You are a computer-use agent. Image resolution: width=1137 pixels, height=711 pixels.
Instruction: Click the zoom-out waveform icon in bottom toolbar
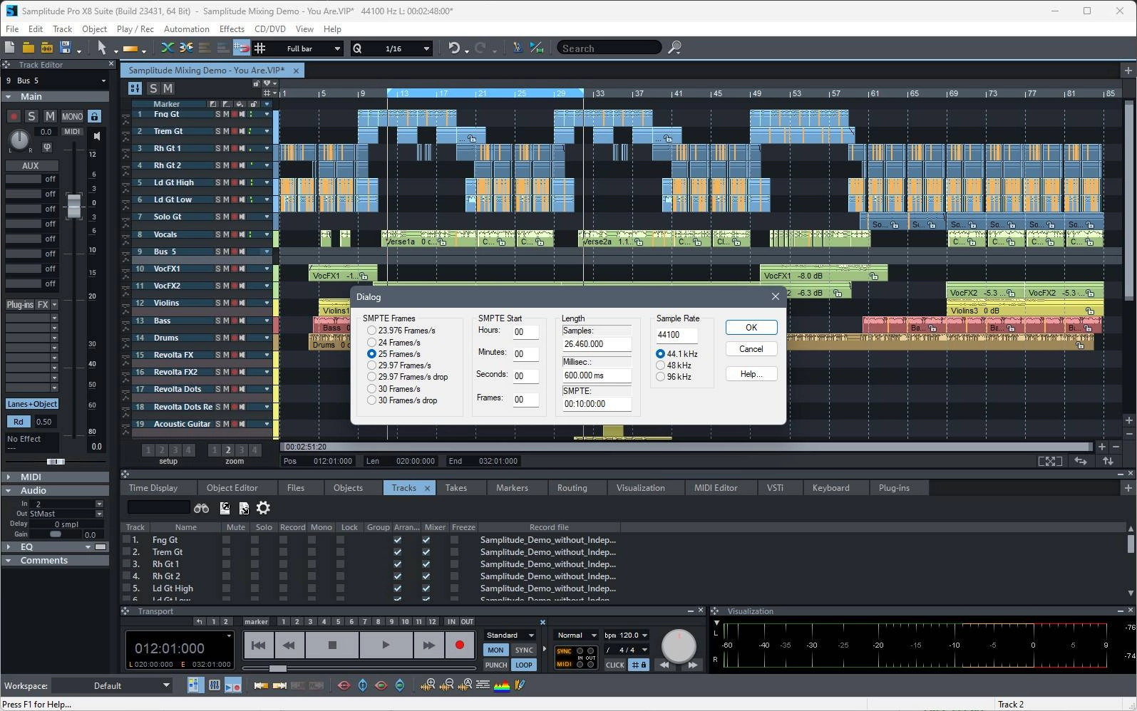coord(447,685)
